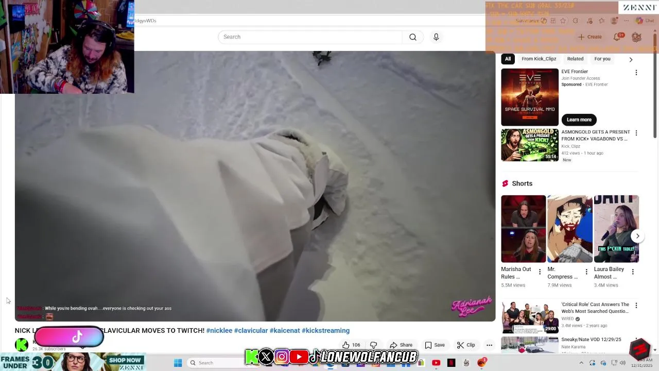Open options for Mr. Compress short

click(586, 272)
